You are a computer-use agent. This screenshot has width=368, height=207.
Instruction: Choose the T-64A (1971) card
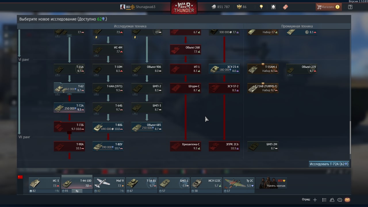click(108, 88)
